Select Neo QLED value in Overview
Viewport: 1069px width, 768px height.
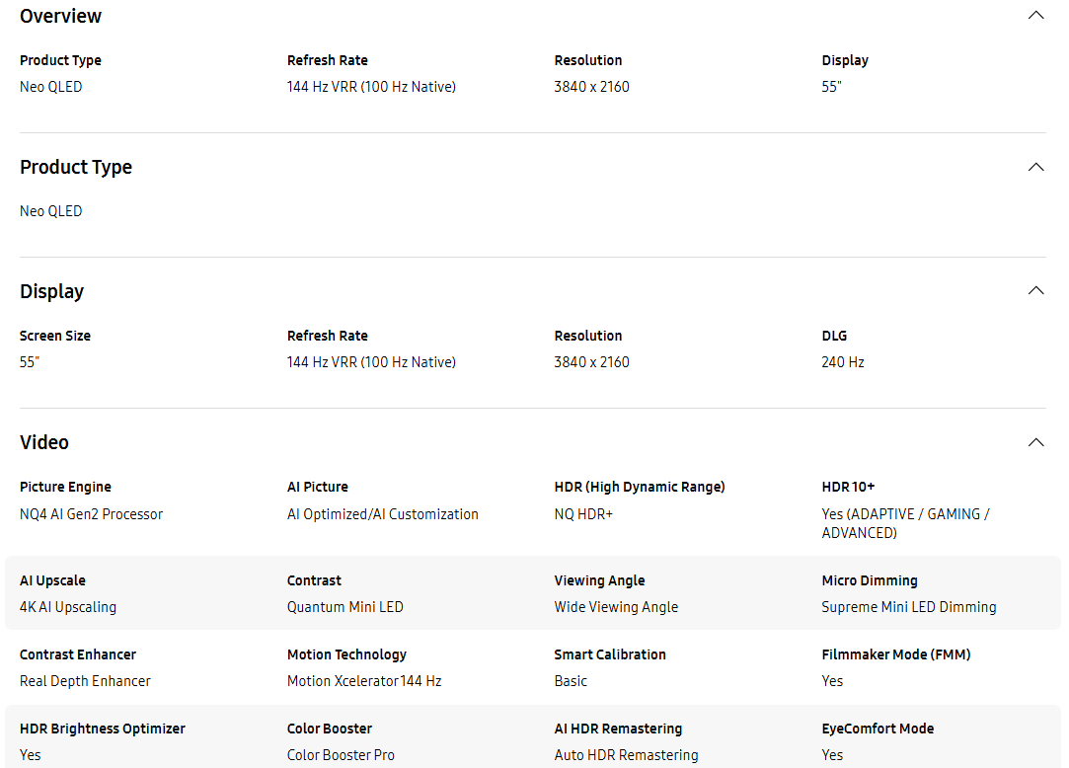(x=51, y=87)
